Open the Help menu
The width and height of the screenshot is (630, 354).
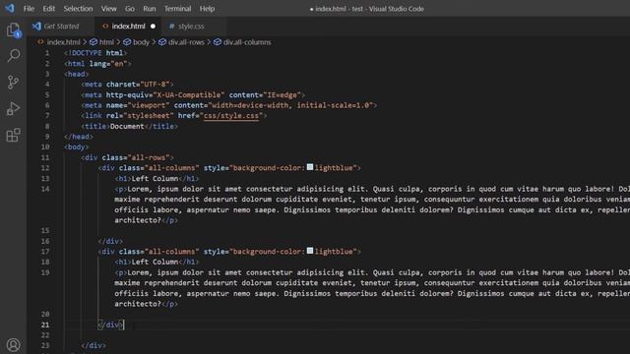pos(207,9)
